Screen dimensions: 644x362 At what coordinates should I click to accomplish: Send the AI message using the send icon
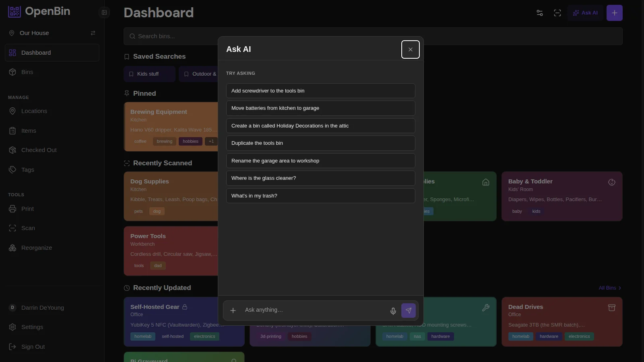point(409,311)
